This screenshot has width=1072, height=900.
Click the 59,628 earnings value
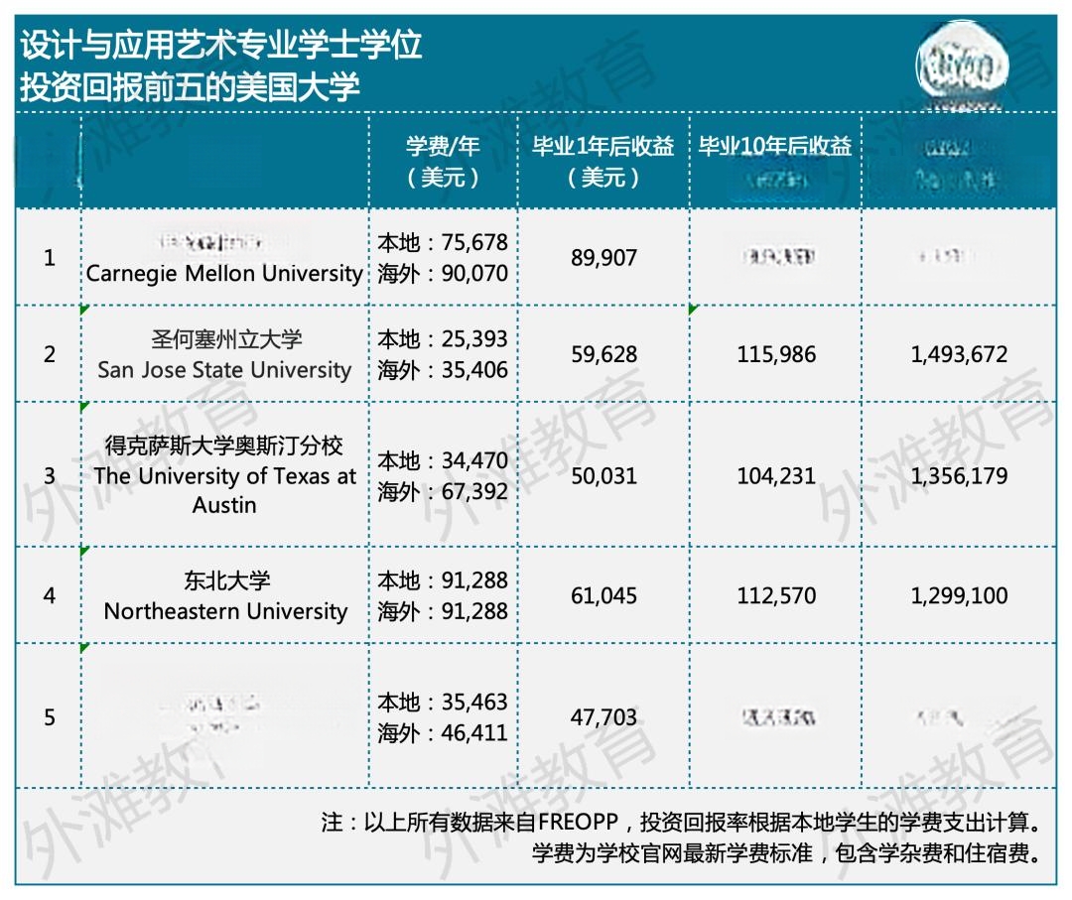[x=603, y=354]
